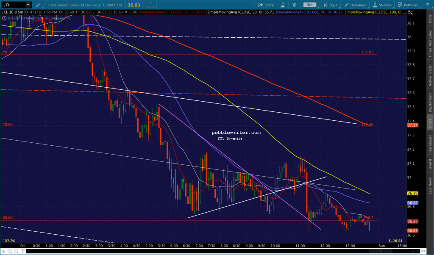Click the 78.6% Fibonacci level label
This screenshot has width=434, height=255.
[8, 125]
